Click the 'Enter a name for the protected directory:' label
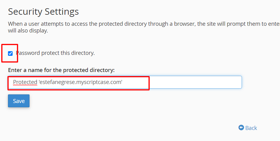This screenshot has width=280, height=141. pos(61,70)
